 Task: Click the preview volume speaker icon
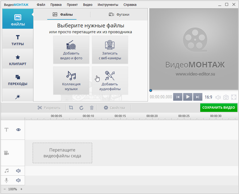pos(218,97)
